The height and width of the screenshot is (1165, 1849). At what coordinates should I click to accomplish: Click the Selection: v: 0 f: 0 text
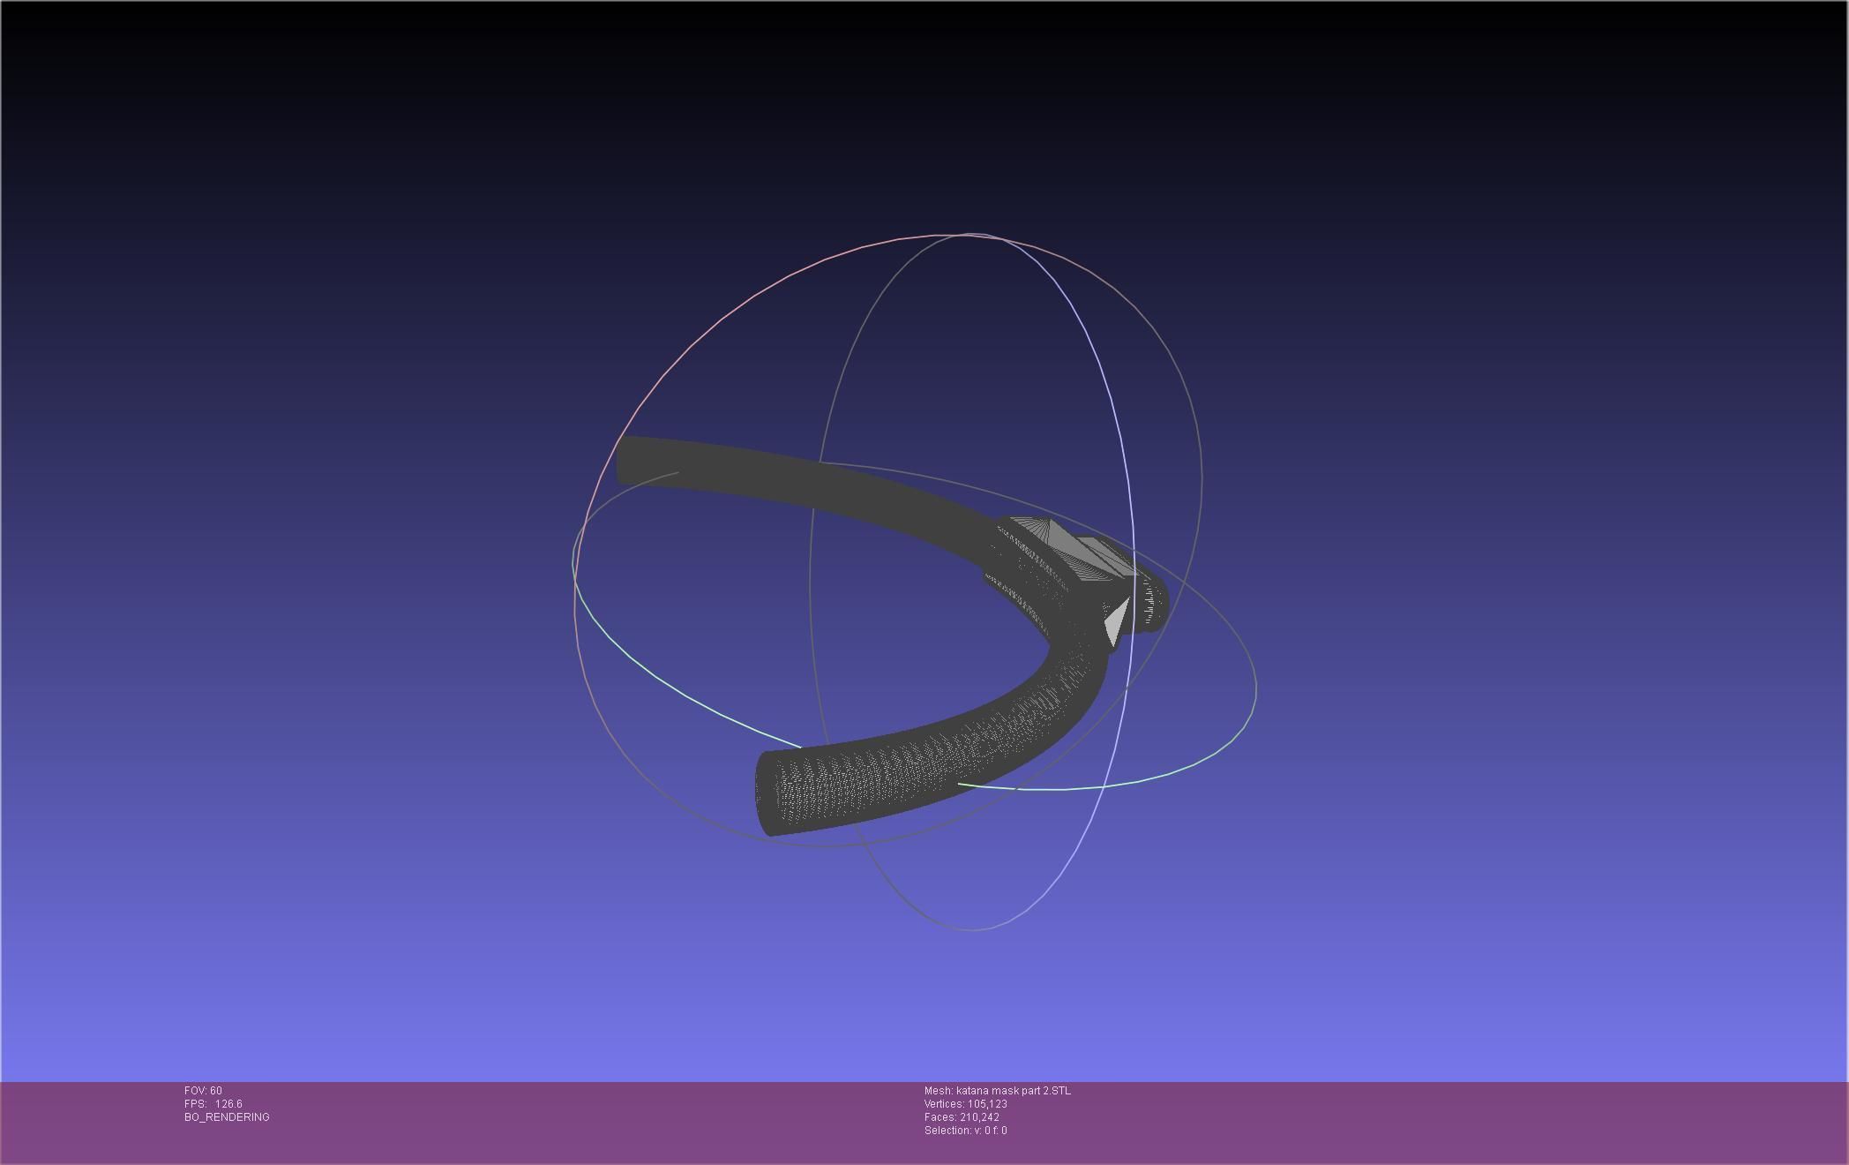coord(966,1131)
